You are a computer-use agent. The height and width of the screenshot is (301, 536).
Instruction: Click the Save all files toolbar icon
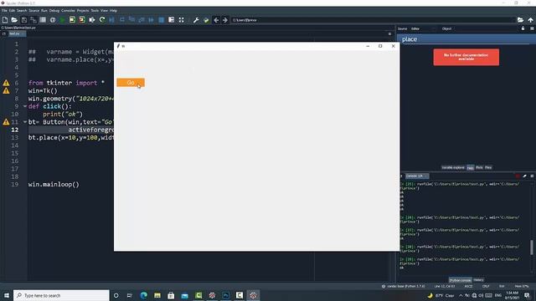click(33, 20)
